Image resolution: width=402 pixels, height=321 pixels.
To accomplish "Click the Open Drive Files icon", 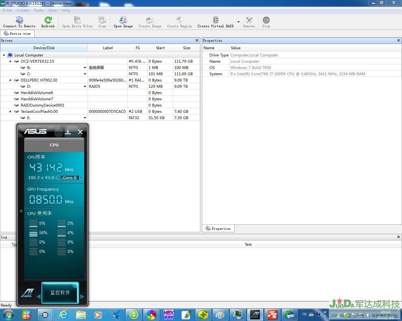I will pos(77,22).
